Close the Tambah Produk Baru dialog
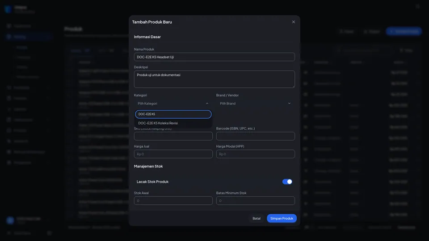Screen dimensions: 429x241 tap(293, 22)
